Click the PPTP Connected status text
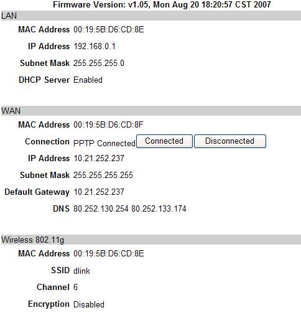Image resolution: width=301 pixels, height=318 pixels. point(104,143)
